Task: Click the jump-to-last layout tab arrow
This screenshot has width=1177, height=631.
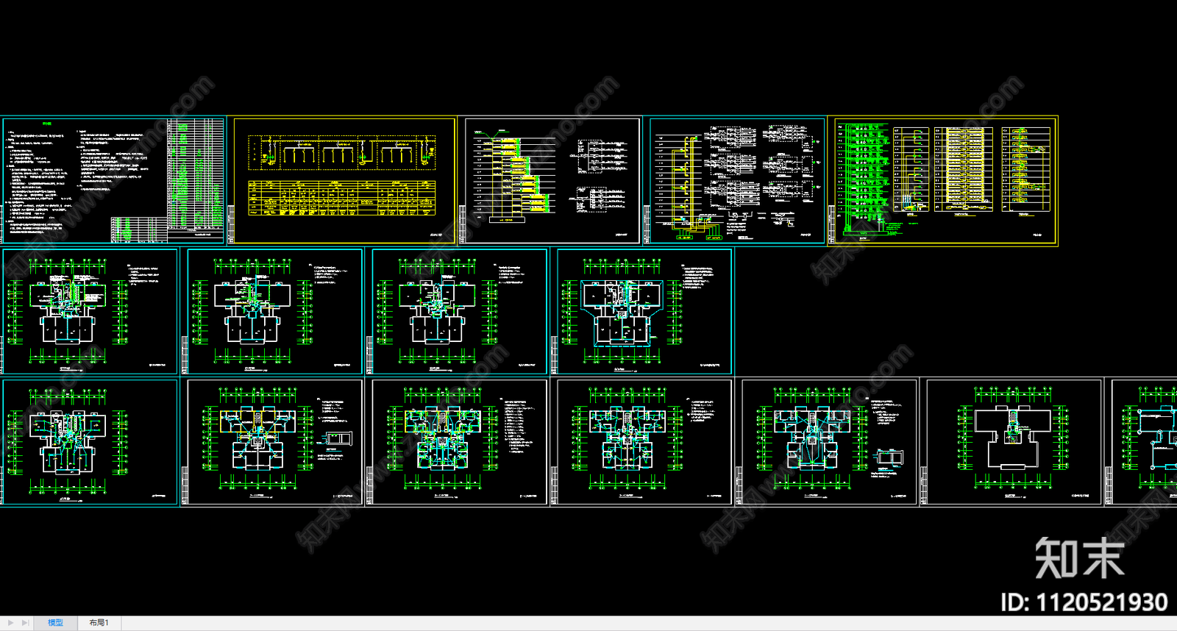Action: click(25, 623)
